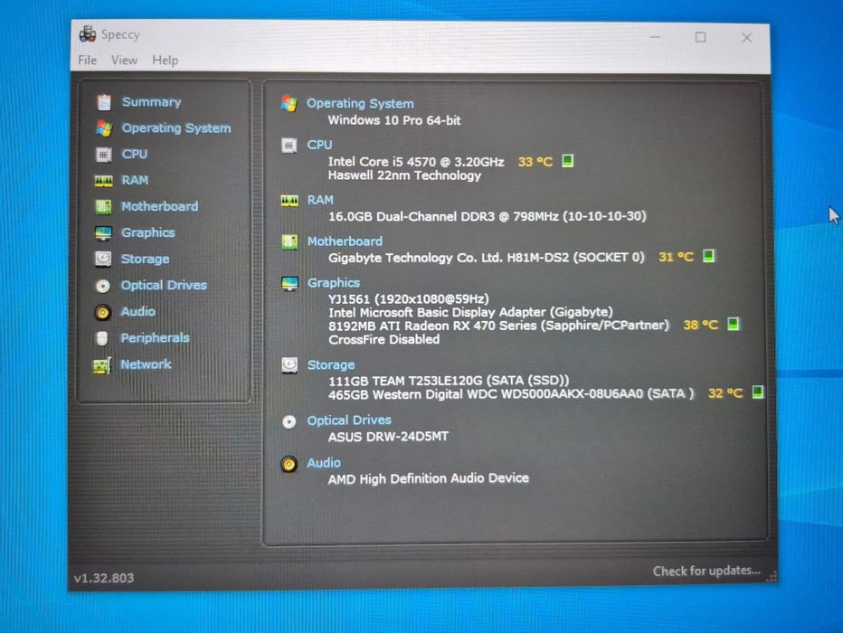Maximize the Speccy window
The width and height of the screenshot is (843, 633).
[x=700, y=37]
